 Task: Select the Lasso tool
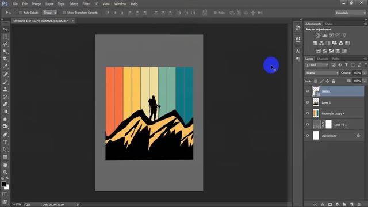tap(5, 44)
